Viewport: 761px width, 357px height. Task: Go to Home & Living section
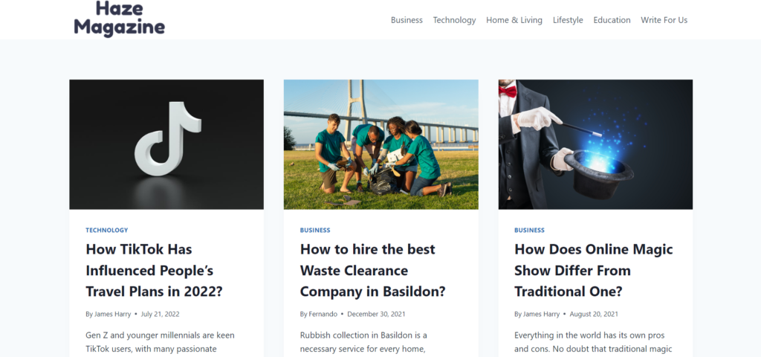[x=514, y=20]
